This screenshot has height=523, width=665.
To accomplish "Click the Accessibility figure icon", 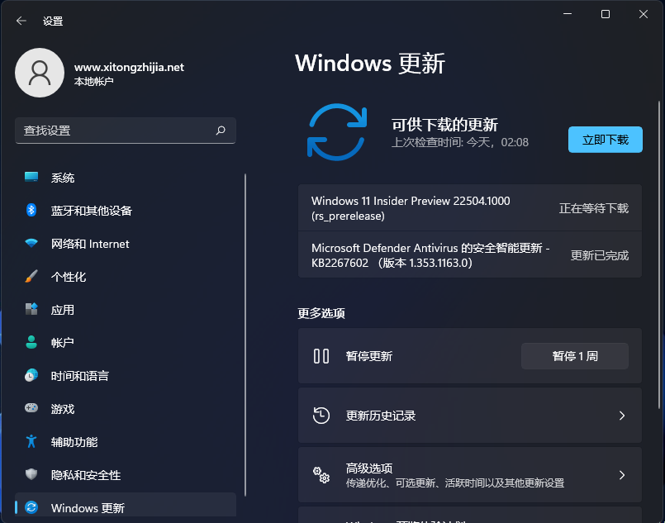I will click(x=31, y=441).
